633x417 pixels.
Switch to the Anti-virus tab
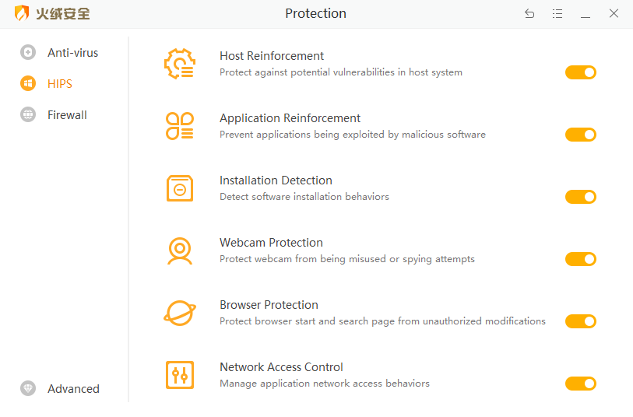coord(72,53)
